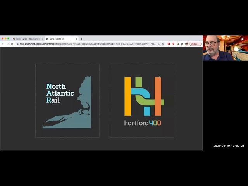Screen dimensions: 248x186
Task: Click the profile avatar icon in toolbar
Action: coord(187,44)
